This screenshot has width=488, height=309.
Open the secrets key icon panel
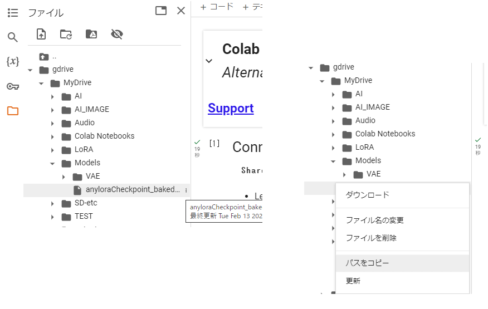13,86
